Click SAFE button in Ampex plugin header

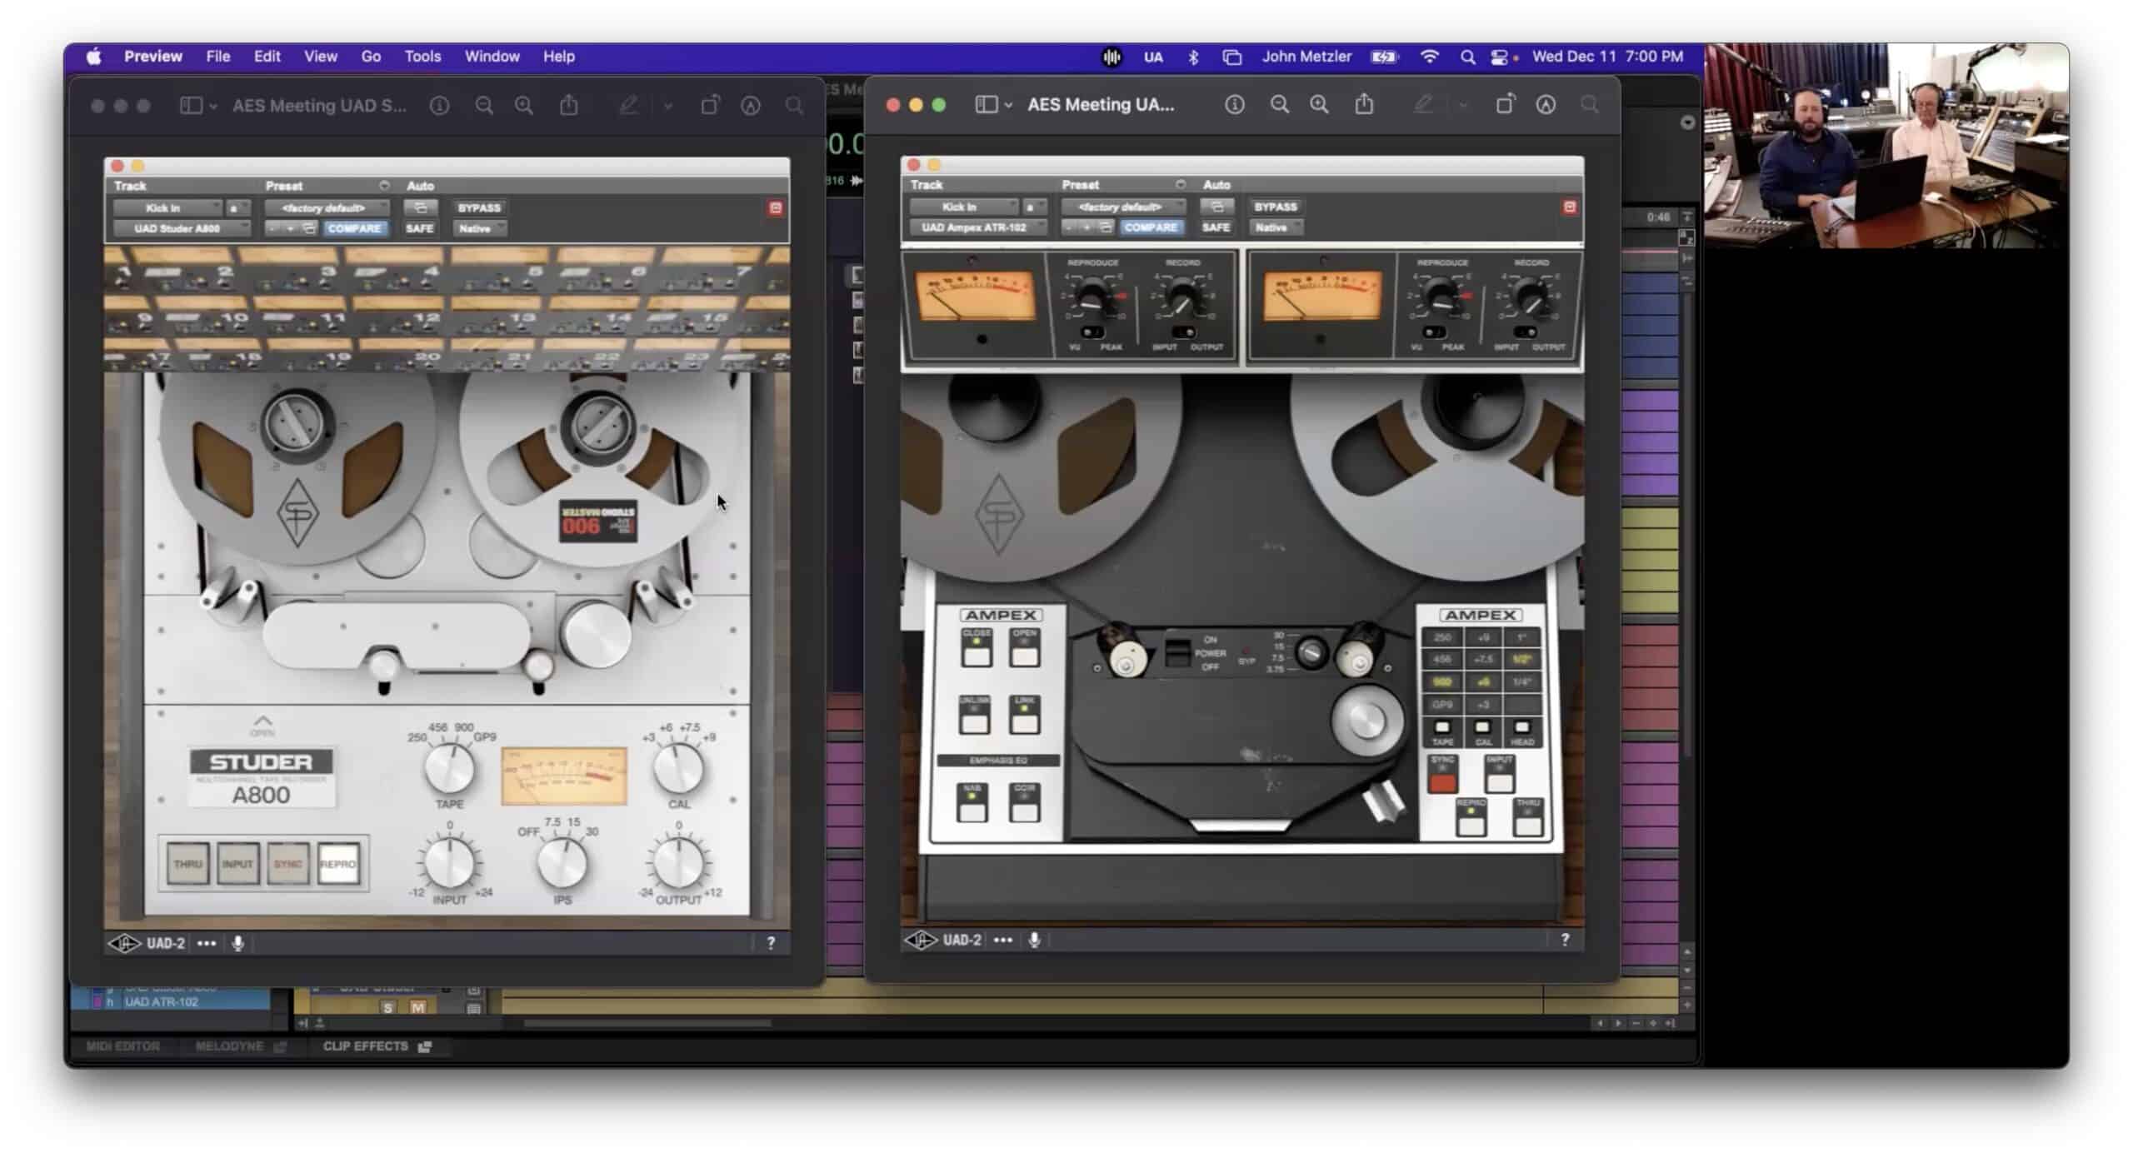[x=1216, y=227]
